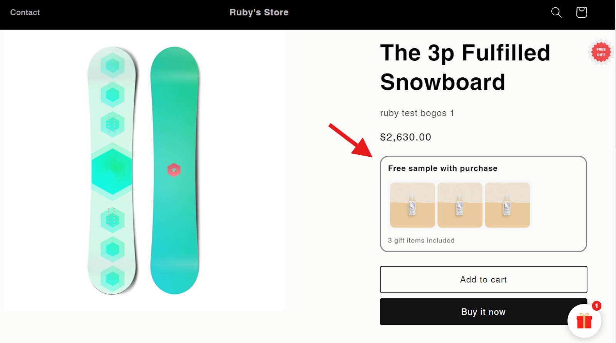Open Ruby's Store home link

click(x=259, y=12)
